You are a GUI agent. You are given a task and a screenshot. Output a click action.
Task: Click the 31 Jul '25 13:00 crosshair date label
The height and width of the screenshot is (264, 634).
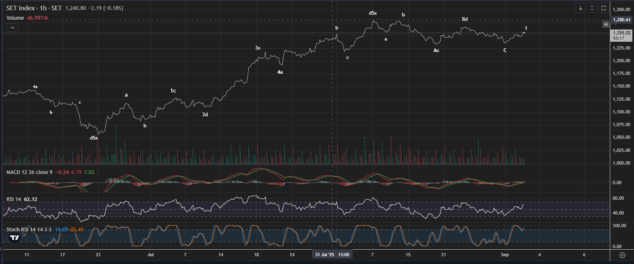tap(332, 255)
